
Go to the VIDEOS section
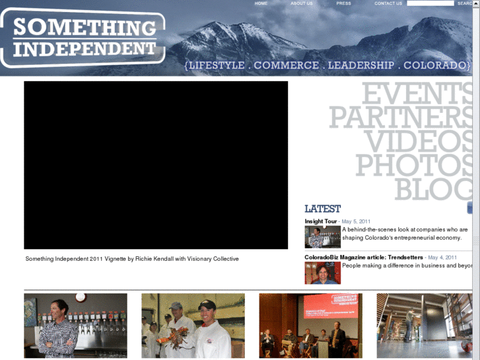pos(418,141)
